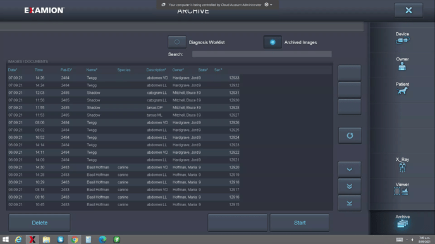Click the volume speaker icon in the tray
435x244 pixels.
coord(412,240)
